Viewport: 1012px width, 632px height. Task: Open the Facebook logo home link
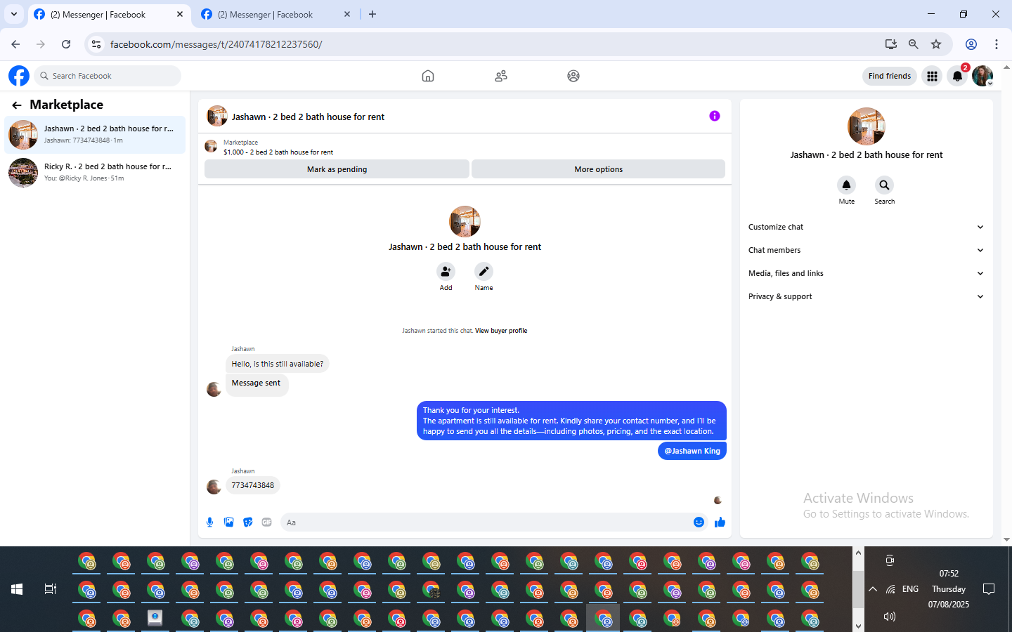coord(19,76)
